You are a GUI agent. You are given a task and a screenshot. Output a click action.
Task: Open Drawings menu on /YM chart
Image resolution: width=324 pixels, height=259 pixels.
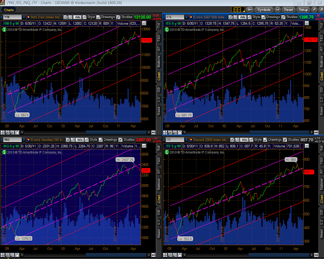coord(106,17)
